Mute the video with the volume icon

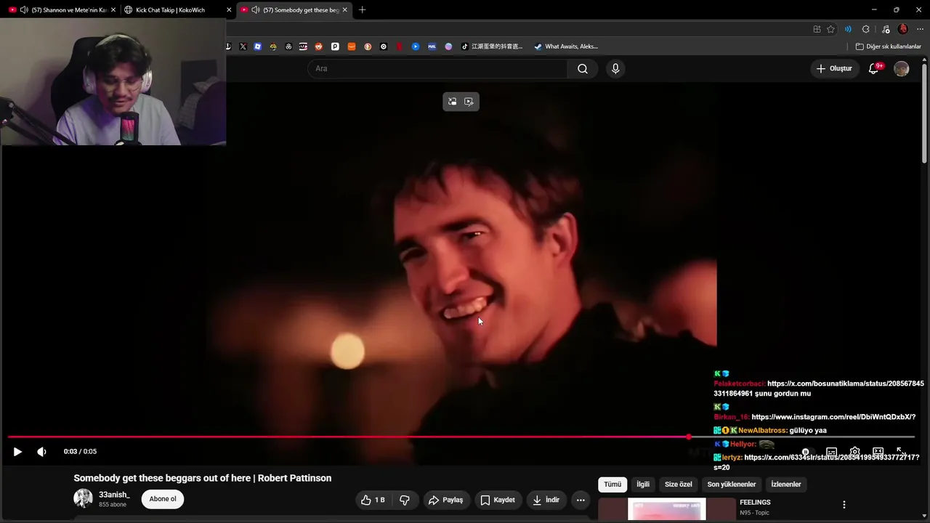(x=41, y=452)
